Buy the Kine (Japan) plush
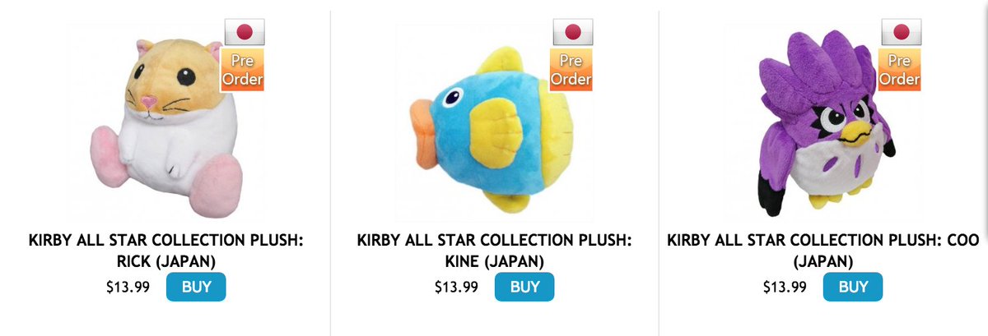988x336 pixels. 524,287
